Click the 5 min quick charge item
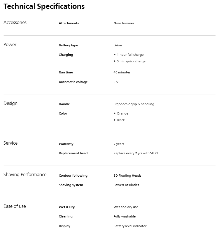This screenshot has height=231, width=218. 131,61
